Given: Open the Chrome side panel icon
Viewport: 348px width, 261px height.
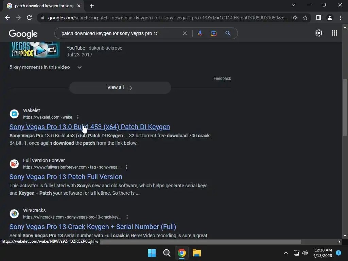Looking at the screenshot, I should click(319, 18).
